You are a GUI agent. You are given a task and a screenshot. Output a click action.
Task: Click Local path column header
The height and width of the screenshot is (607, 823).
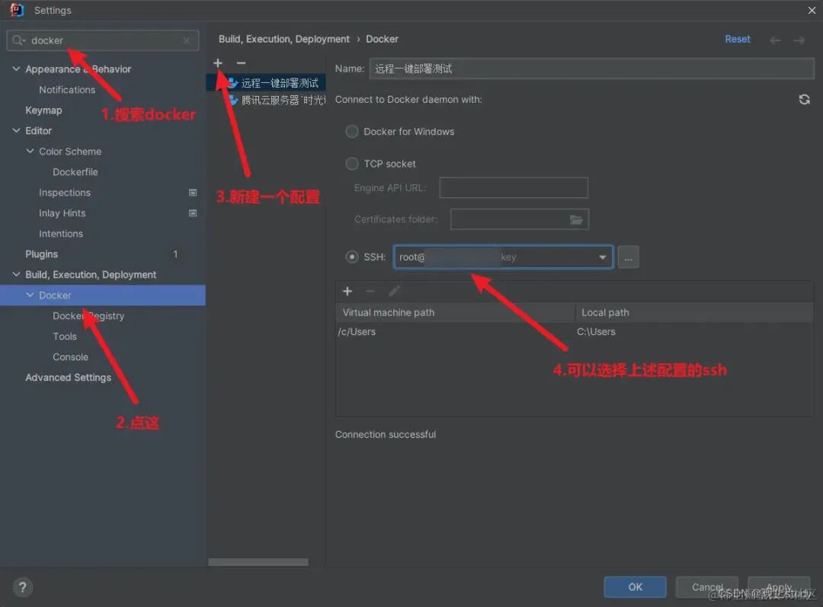pos(694,313)
